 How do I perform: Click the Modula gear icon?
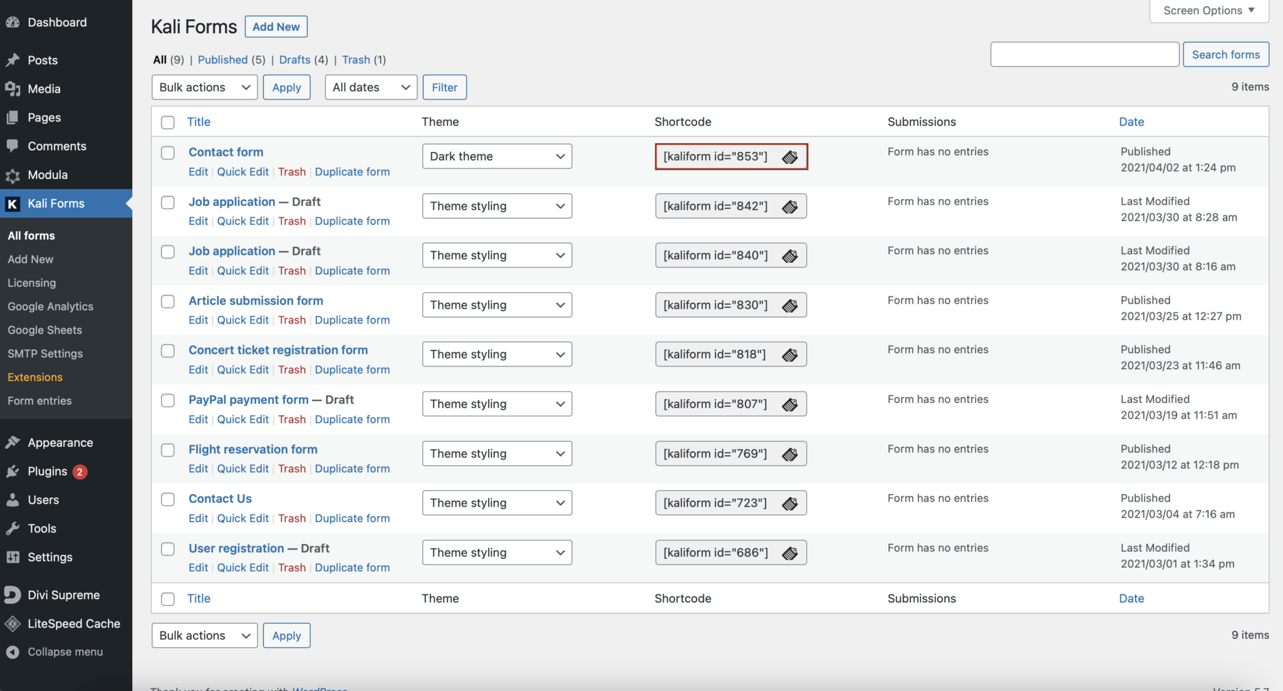[13, 175]
